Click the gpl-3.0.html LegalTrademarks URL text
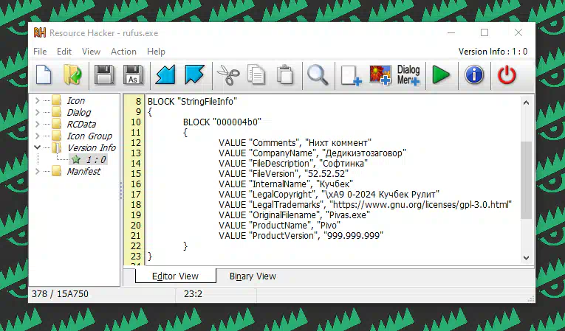 coord(420,204)
